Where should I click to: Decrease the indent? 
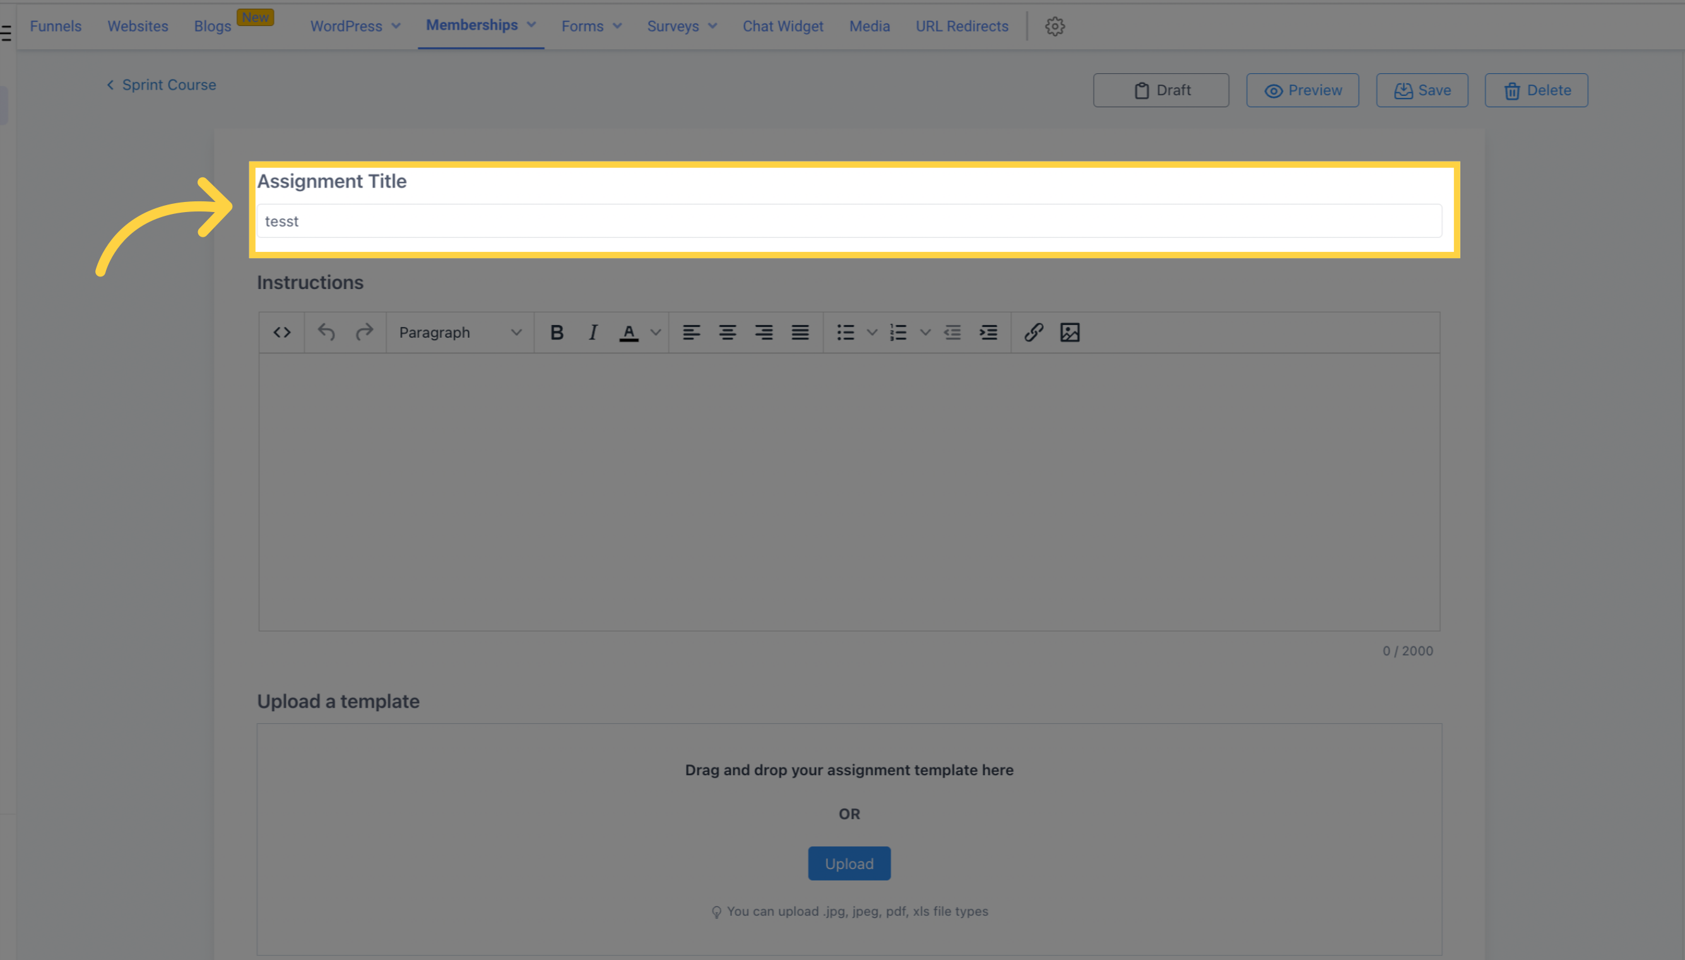pos(952,332)
